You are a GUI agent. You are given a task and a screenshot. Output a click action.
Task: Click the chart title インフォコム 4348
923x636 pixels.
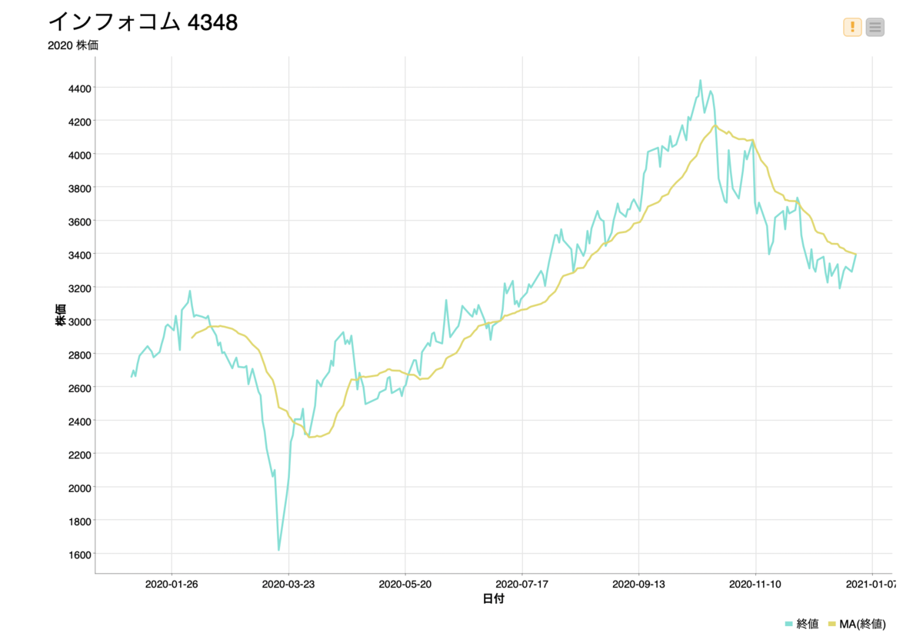click(x=143, y=22)
